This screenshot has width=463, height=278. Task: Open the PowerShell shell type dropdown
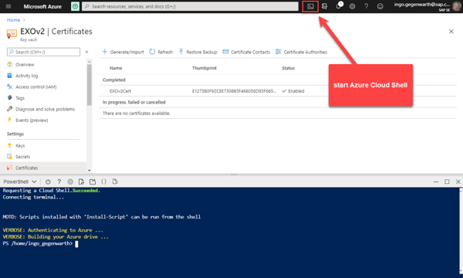pyautogui.click(x=20, y=181)
